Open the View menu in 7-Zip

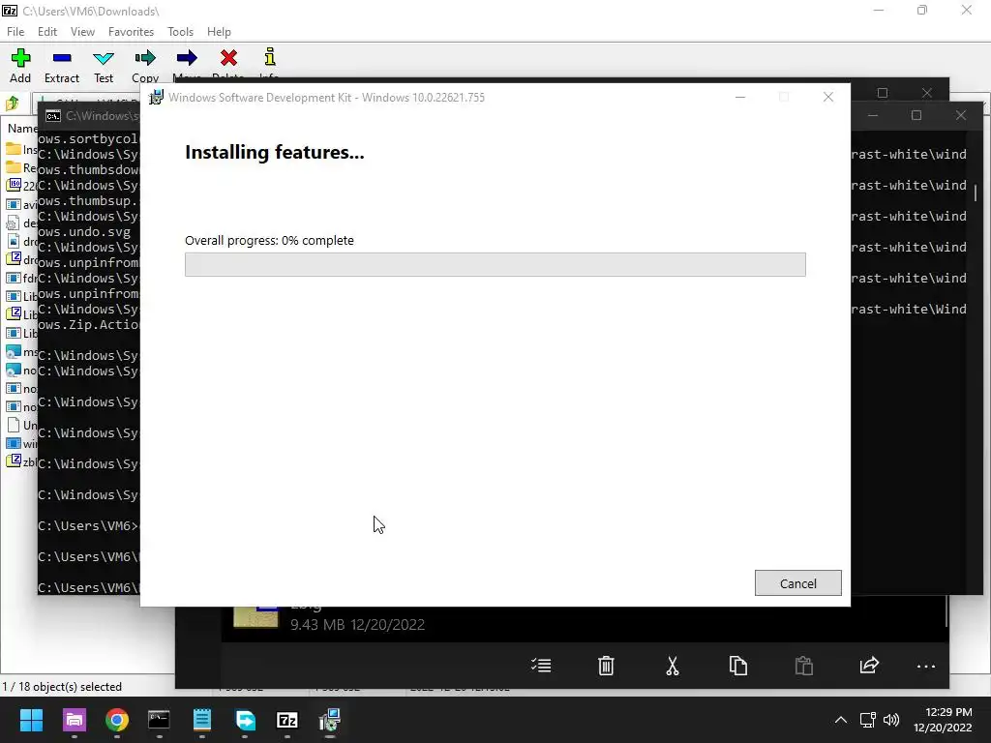pos(82,32)
